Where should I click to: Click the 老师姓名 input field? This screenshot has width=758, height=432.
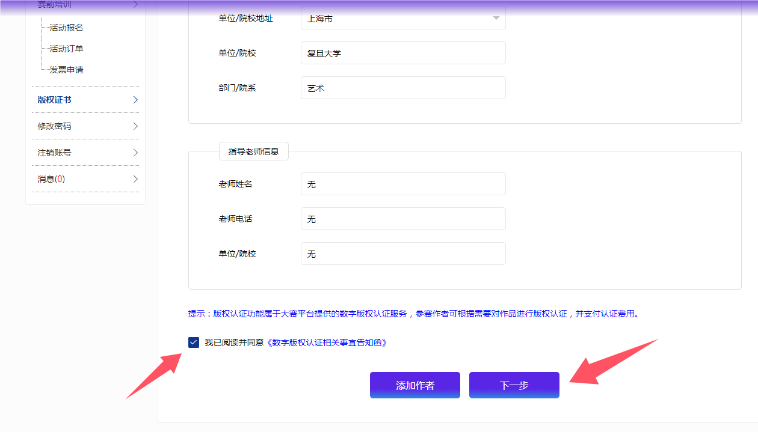coord(403,184)
